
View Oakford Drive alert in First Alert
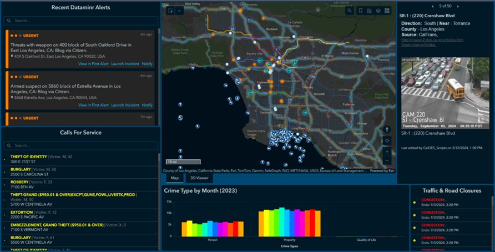point(93,64)
